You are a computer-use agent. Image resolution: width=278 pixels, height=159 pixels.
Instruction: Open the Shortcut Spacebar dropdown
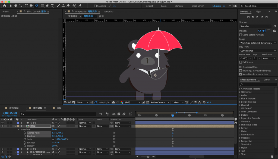(255, 26)
